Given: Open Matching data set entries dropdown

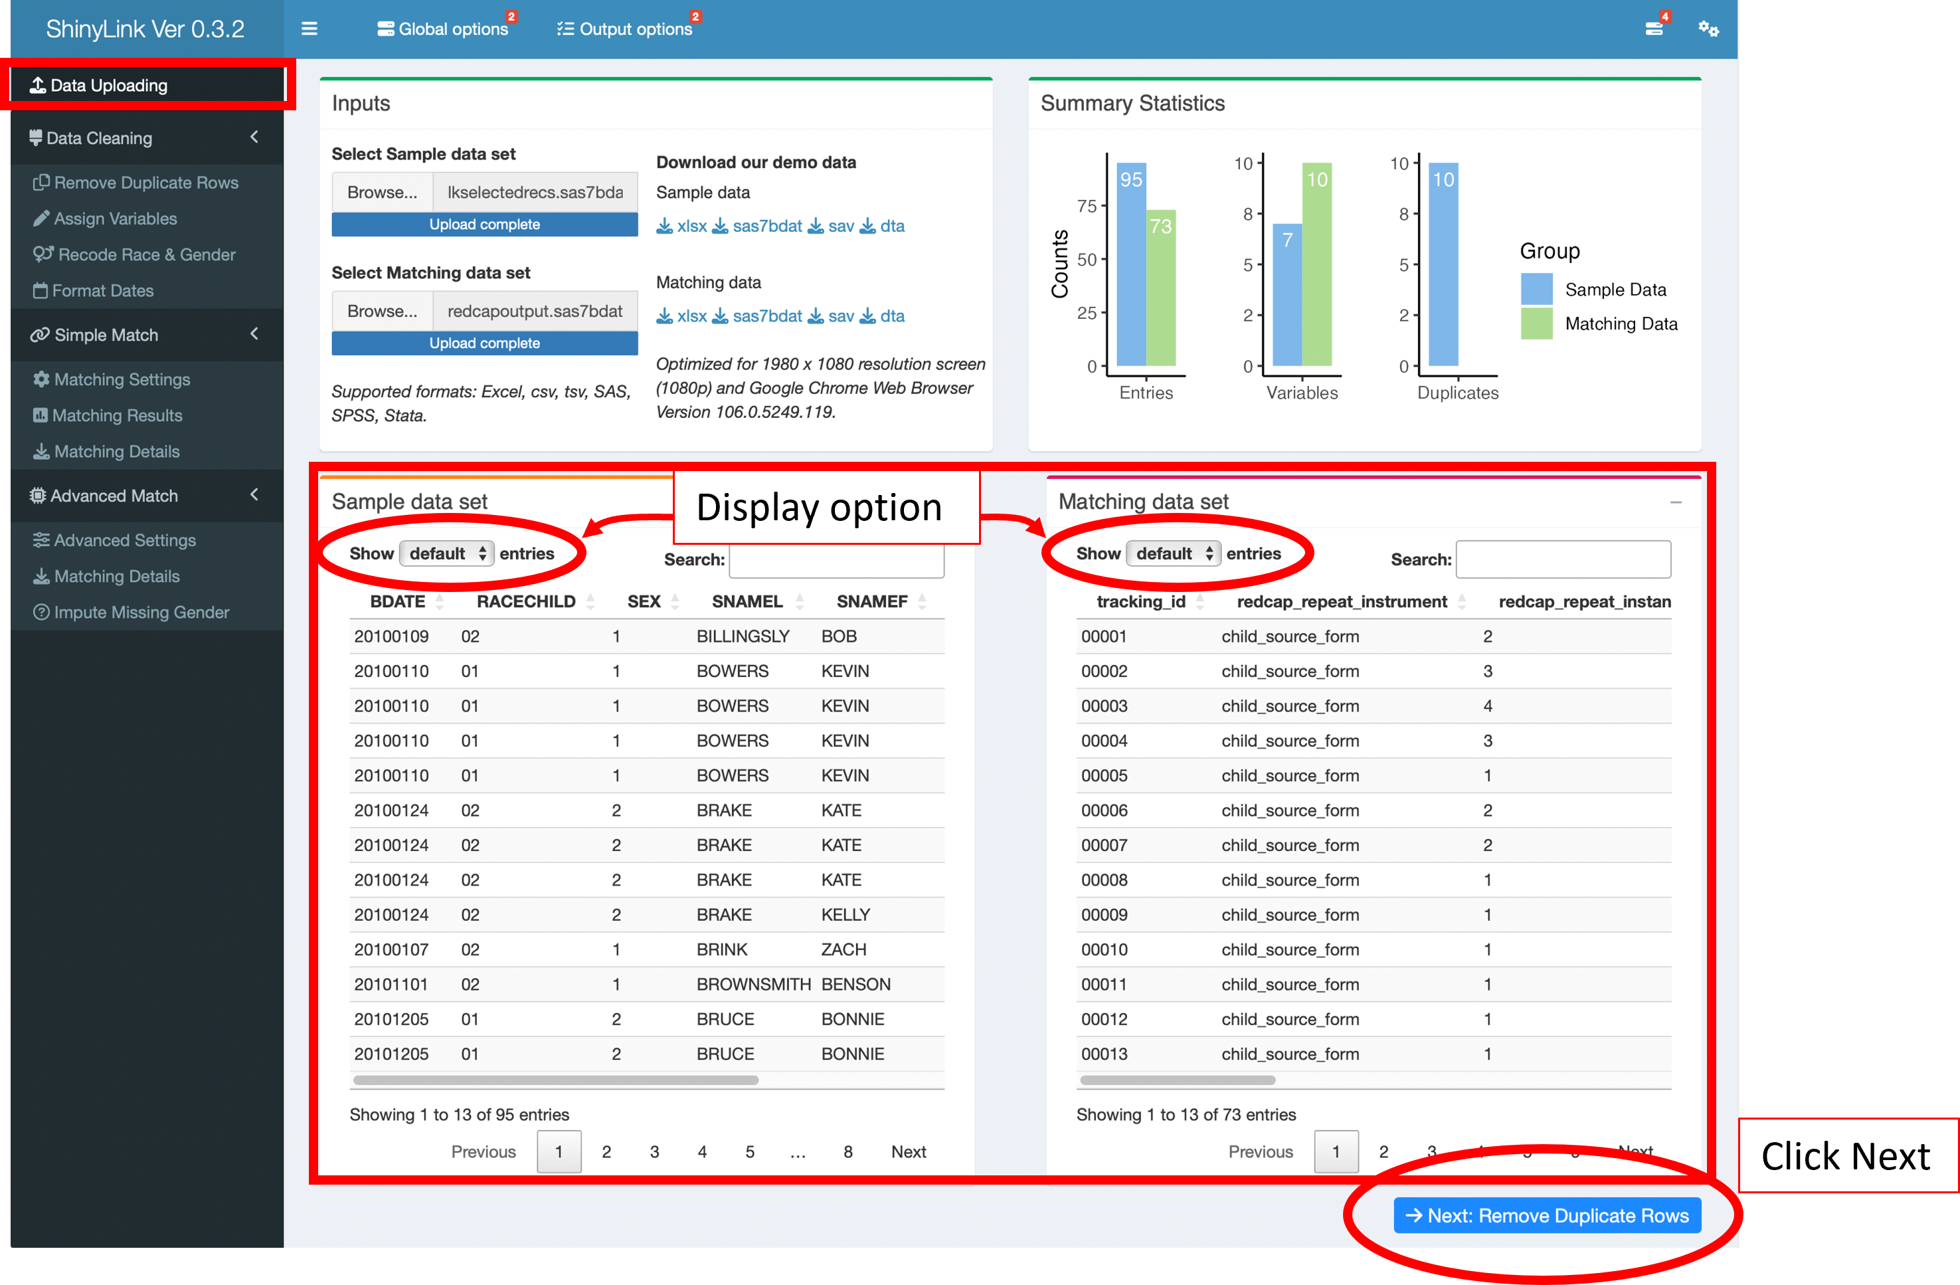Looking at the screenshot, I should click(1174, 554).
